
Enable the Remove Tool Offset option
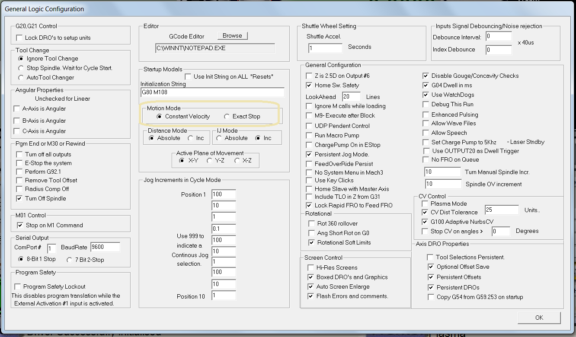(x=19, y=180)
